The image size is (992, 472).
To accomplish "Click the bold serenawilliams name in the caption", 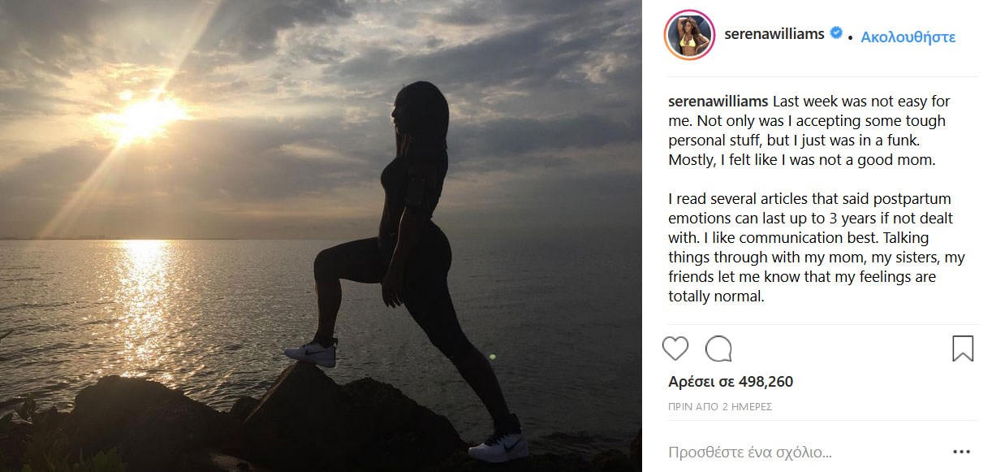I will (x=718, y=102).
